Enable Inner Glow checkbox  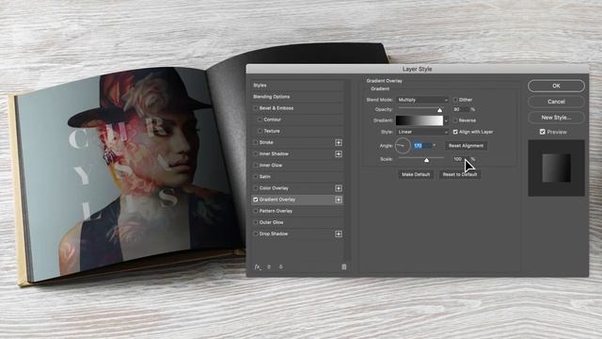point(255,166)
